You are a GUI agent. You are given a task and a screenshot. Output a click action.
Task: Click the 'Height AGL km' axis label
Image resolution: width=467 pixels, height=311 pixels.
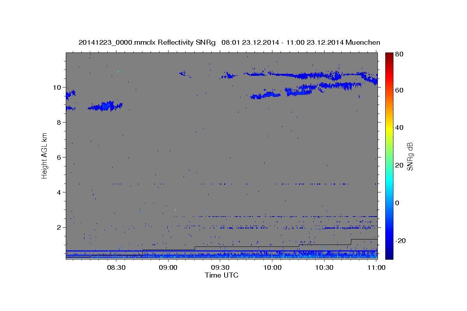point(45,155)
